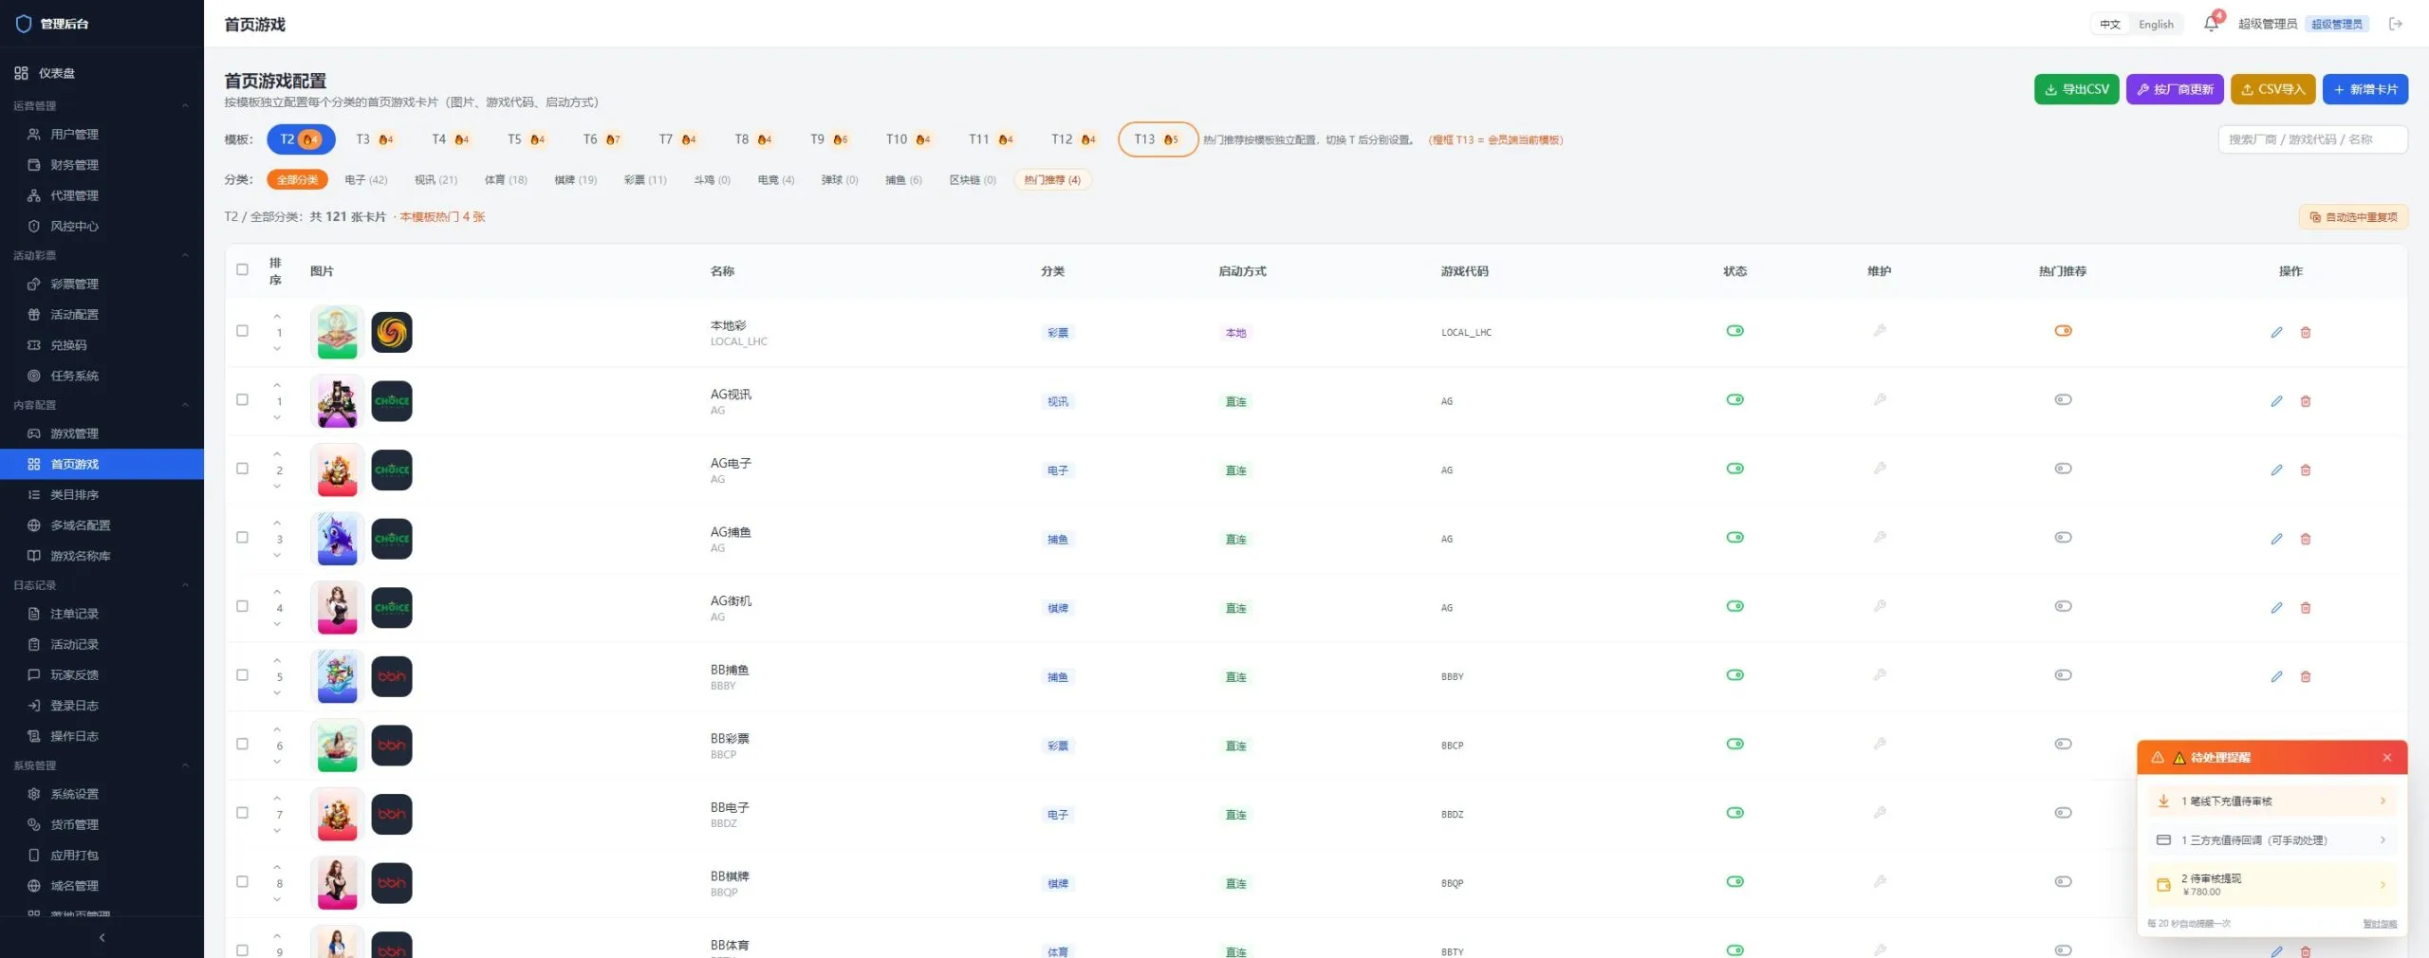This screenshot has width=2429, height=958.
Task: Filter by the 电子 (42) category
Action: coord(365,179)
